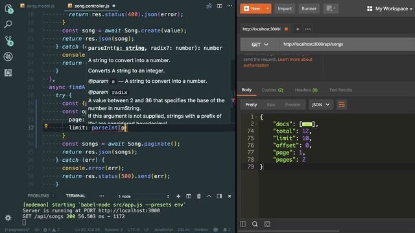Open the terminal selector '1: node' dropdown
415x233 pixels.
coord(143,196)
